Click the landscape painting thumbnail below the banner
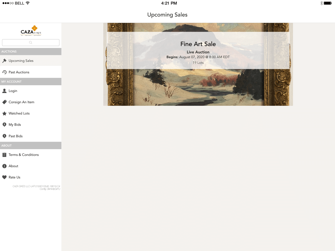The image size is (335, 251). (x=198, y=87)
